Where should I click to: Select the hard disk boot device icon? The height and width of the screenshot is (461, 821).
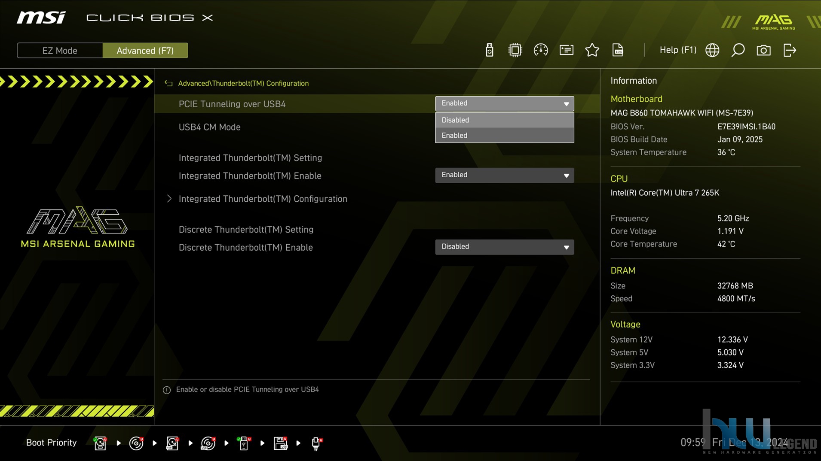[100, 443]
